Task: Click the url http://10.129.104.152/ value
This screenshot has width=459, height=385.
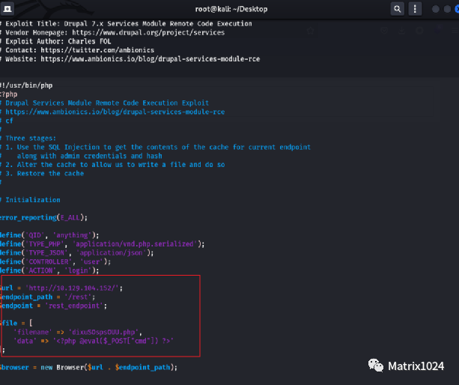Action: point(72,288)
